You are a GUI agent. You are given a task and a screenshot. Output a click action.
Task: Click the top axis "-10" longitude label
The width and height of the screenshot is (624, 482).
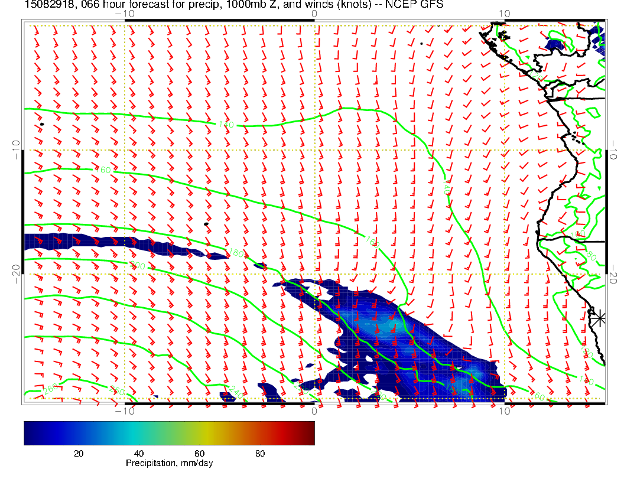[124, 14]
